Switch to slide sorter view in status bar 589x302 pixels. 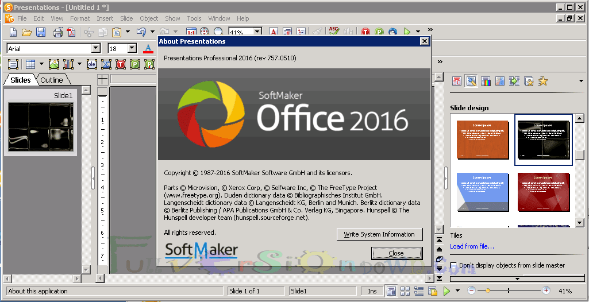(x=405, y=291)
